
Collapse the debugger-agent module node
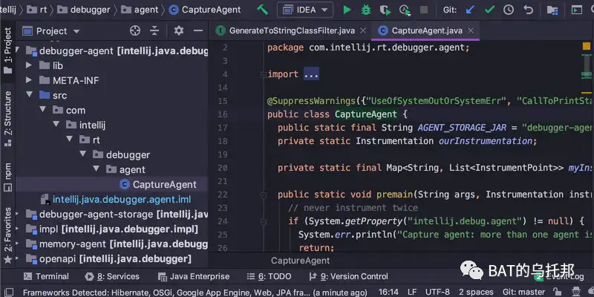[x=17, y=50]
